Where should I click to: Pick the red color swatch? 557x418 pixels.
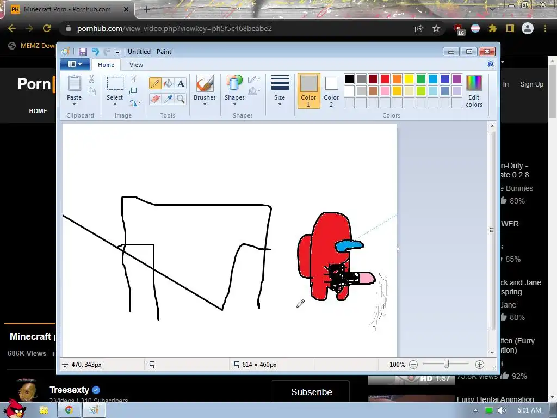pyautogui.click(x=385, y=79)
